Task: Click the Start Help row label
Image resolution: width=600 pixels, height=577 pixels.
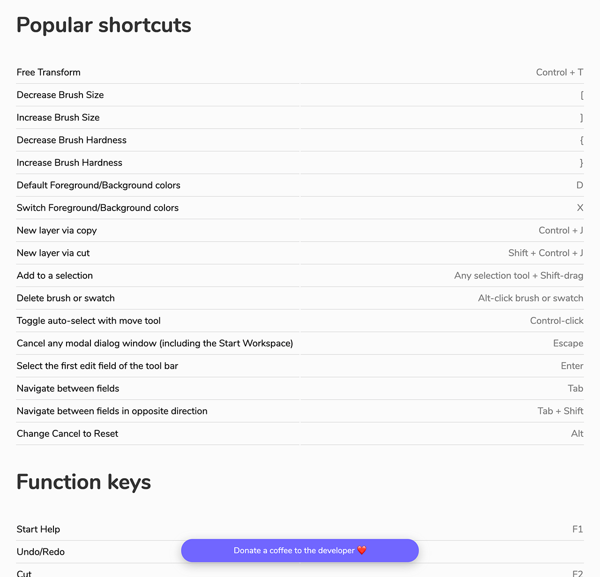Action: coord(38,529)
